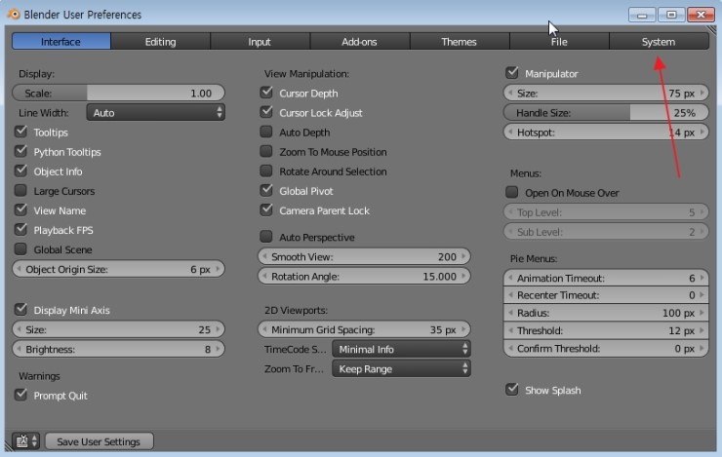The height and width of the screenshot is (457, 722).
Task: Click the disabled Top Level field
Action: tap(606, 212)
